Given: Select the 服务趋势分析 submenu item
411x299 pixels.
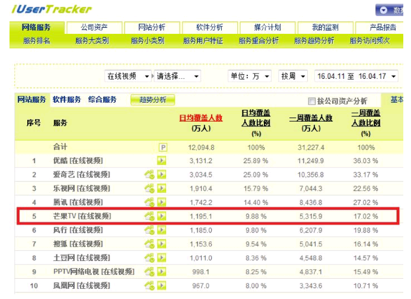Looking at the screenshot, I should [314, 41].
